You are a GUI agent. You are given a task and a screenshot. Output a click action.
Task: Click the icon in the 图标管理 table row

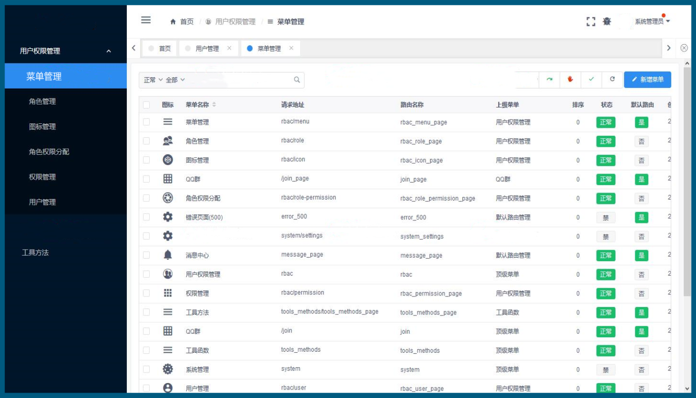pos(168,160)
